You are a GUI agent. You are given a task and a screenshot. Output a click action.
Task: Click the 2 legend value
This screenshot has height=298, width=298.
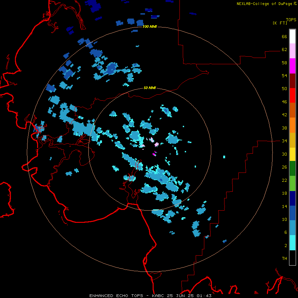point(285,245)
